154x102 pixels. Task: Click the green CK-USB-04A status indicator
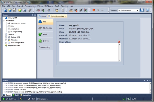(x=4, y=99)
